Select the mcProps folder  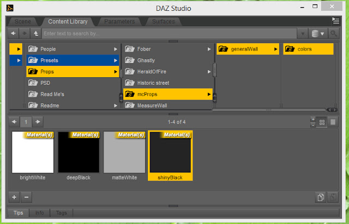[168, 95]
